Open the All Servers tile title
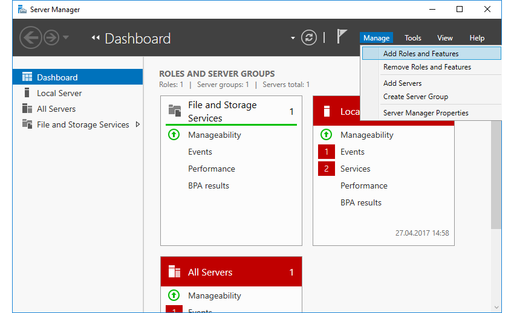This screenshot has width=514, height=313. (x=210, y=272)
